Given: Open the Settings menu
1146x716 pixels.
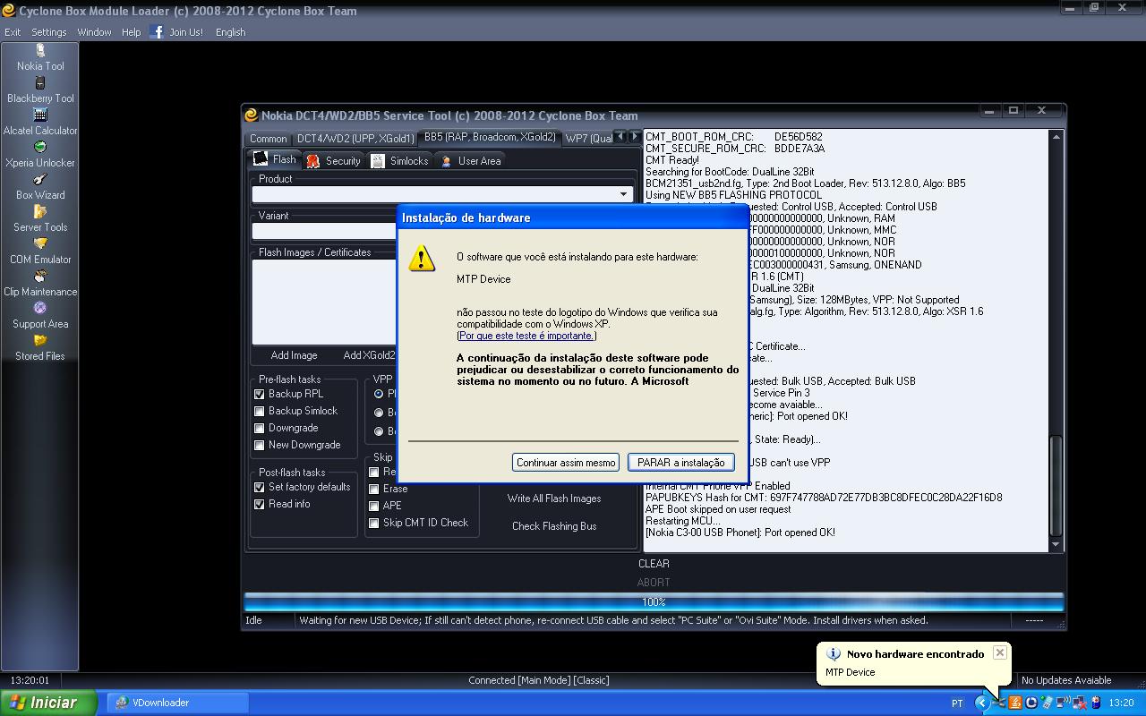Looking at the screenshot, I should click(49, 31).
